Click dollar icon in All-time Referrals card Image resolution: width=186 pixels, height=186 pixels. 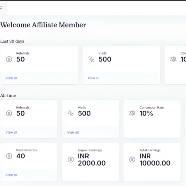tap(9, 113)
